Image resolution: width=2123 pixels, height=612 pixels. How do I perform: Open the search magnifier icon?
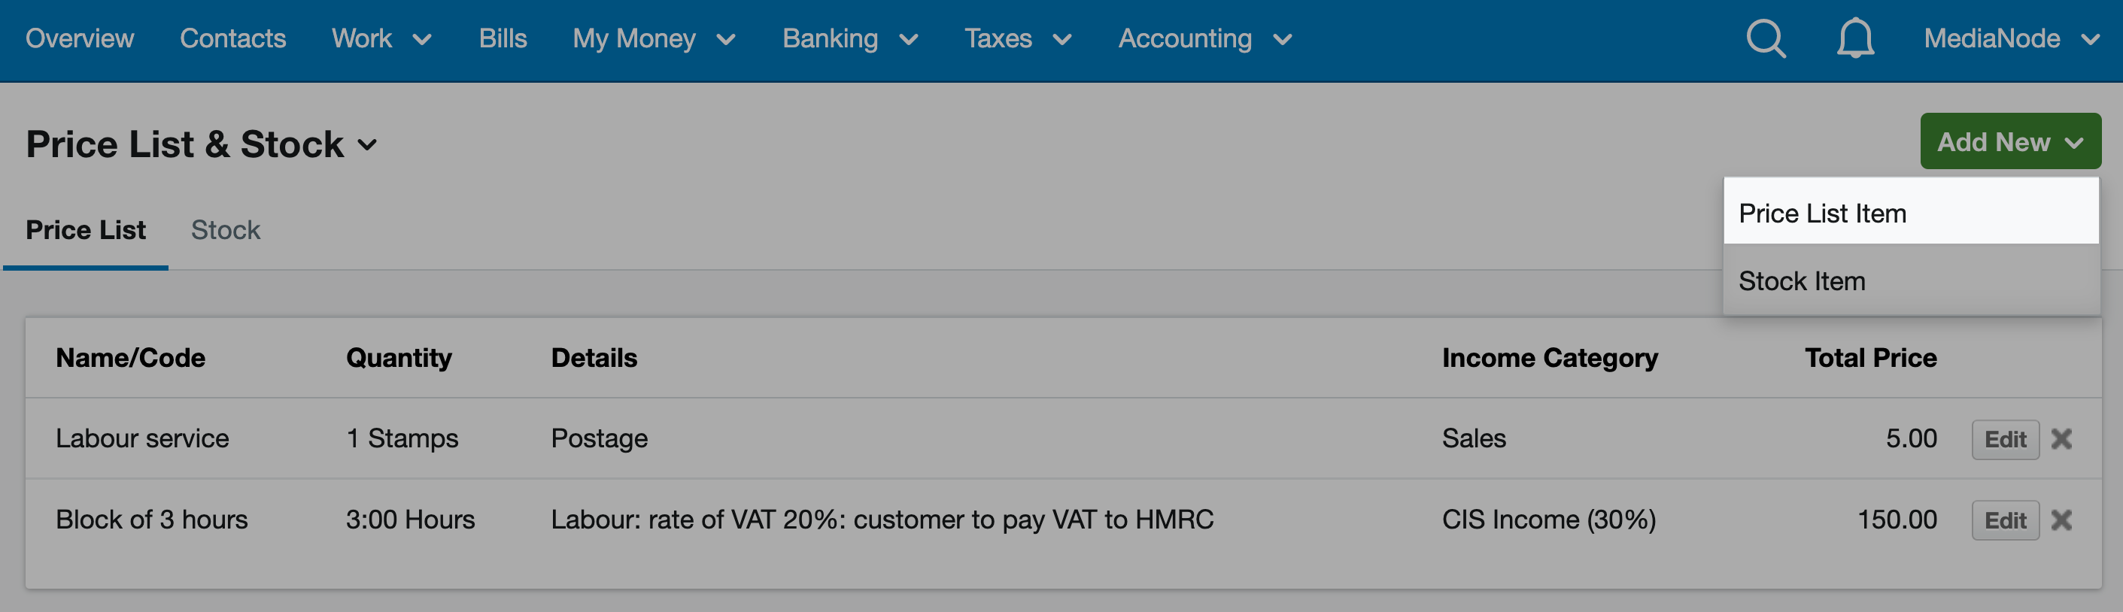tap(1766, 38)
